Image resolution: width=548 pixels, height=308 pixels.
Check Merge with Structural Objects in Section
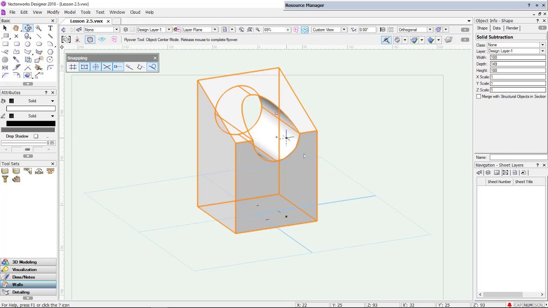(479, 96)
